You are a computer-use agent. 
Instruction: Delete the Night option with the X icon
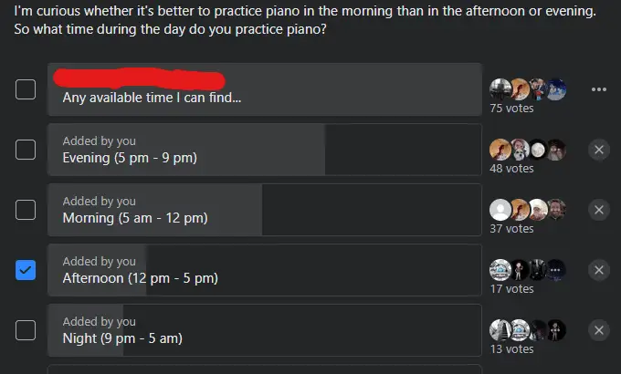coord(599,330)
